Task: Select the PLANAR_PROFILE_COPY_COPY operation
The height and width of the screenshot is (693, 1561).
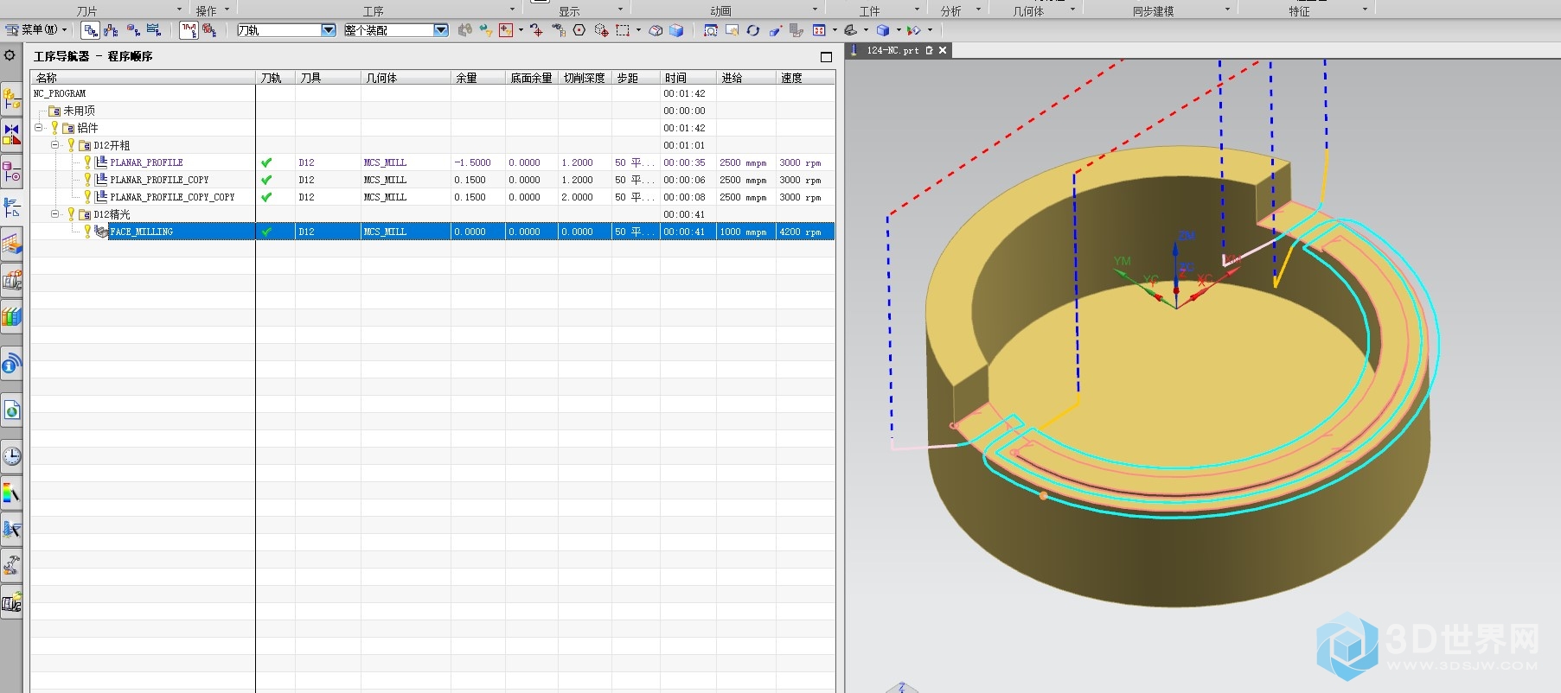Action: click(x=172, y=197)
